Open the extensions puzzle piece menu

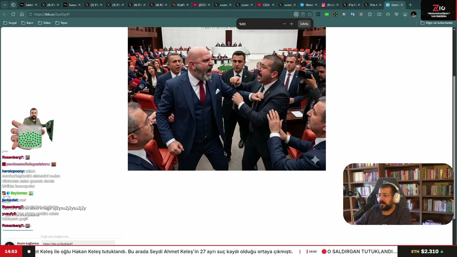370,14
